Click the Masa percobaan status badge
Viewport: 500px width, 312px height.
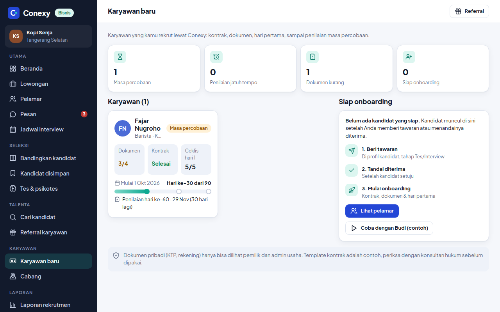click(189, 128)
